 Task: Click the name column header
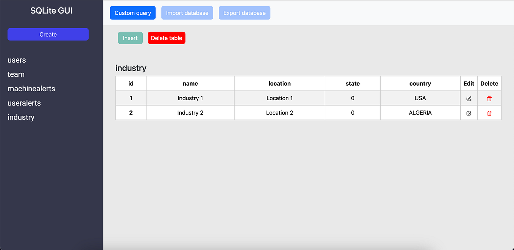[190, 83]
